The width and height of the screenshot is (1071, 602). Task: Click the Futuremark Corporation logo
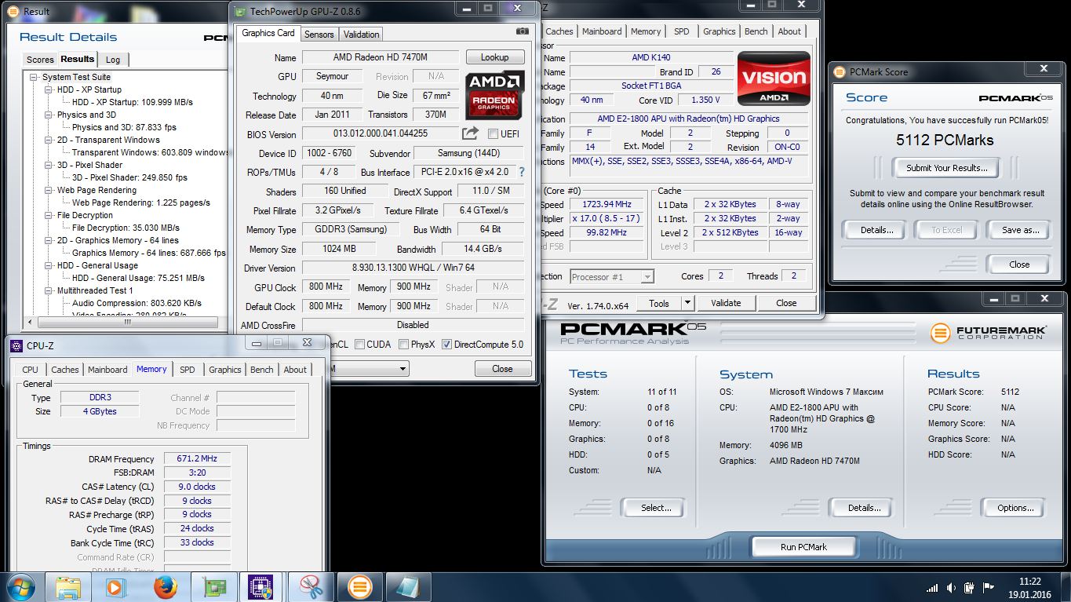click(x=988, y=333)
